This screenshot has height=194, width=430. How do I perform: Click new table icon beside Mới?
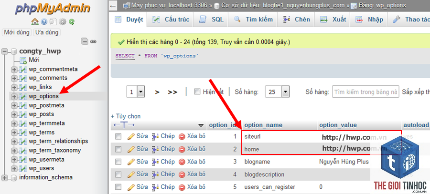[23, 60]
